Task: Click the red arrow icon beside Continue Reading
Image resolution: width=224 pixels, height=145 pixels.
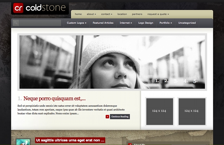Action: (107, 117)
